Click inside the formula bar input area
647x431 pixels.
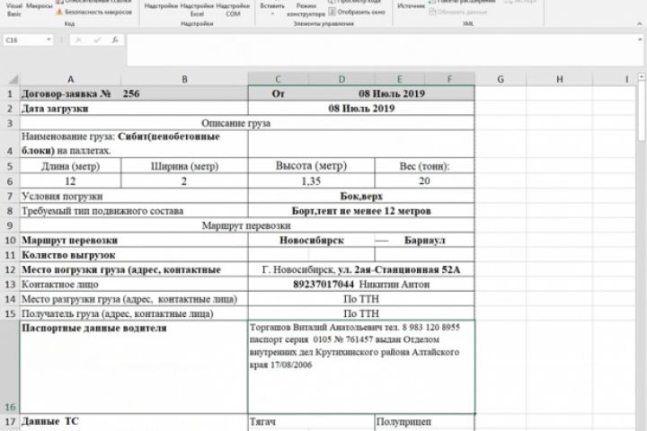pyautogui.click(x=381, y=50)
